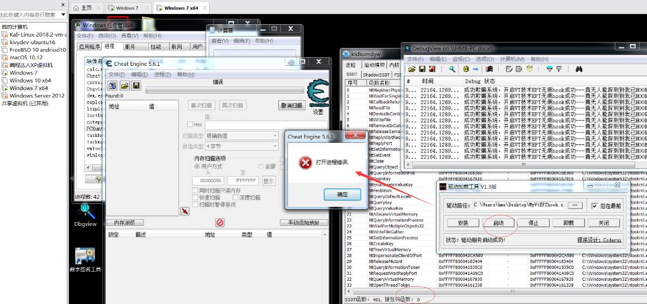Click the 安装 install driver button
The width and height of the screenshot is (647, 304).
tap(463, 223)
